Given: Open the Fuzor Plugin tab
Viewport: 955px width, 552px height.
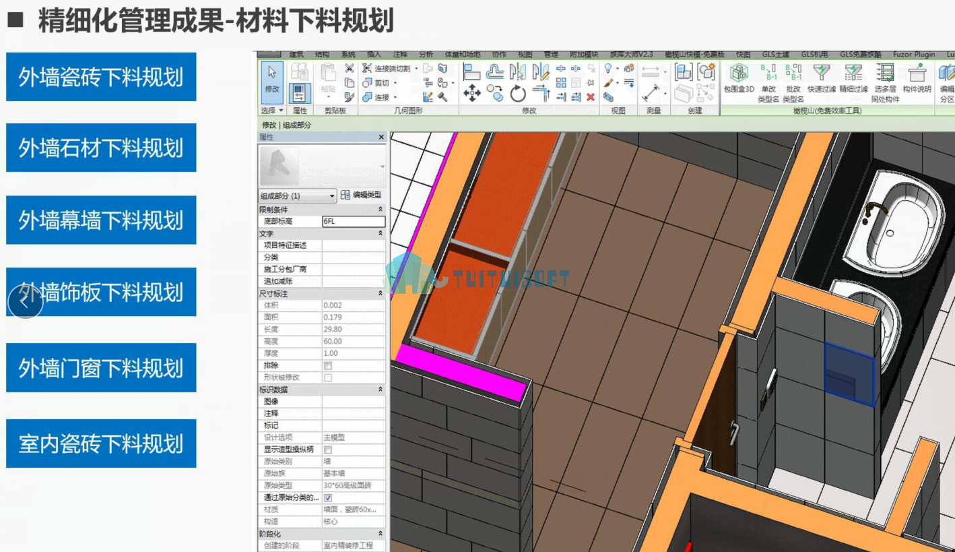Looking at the screenshot, I should [914, 55].
